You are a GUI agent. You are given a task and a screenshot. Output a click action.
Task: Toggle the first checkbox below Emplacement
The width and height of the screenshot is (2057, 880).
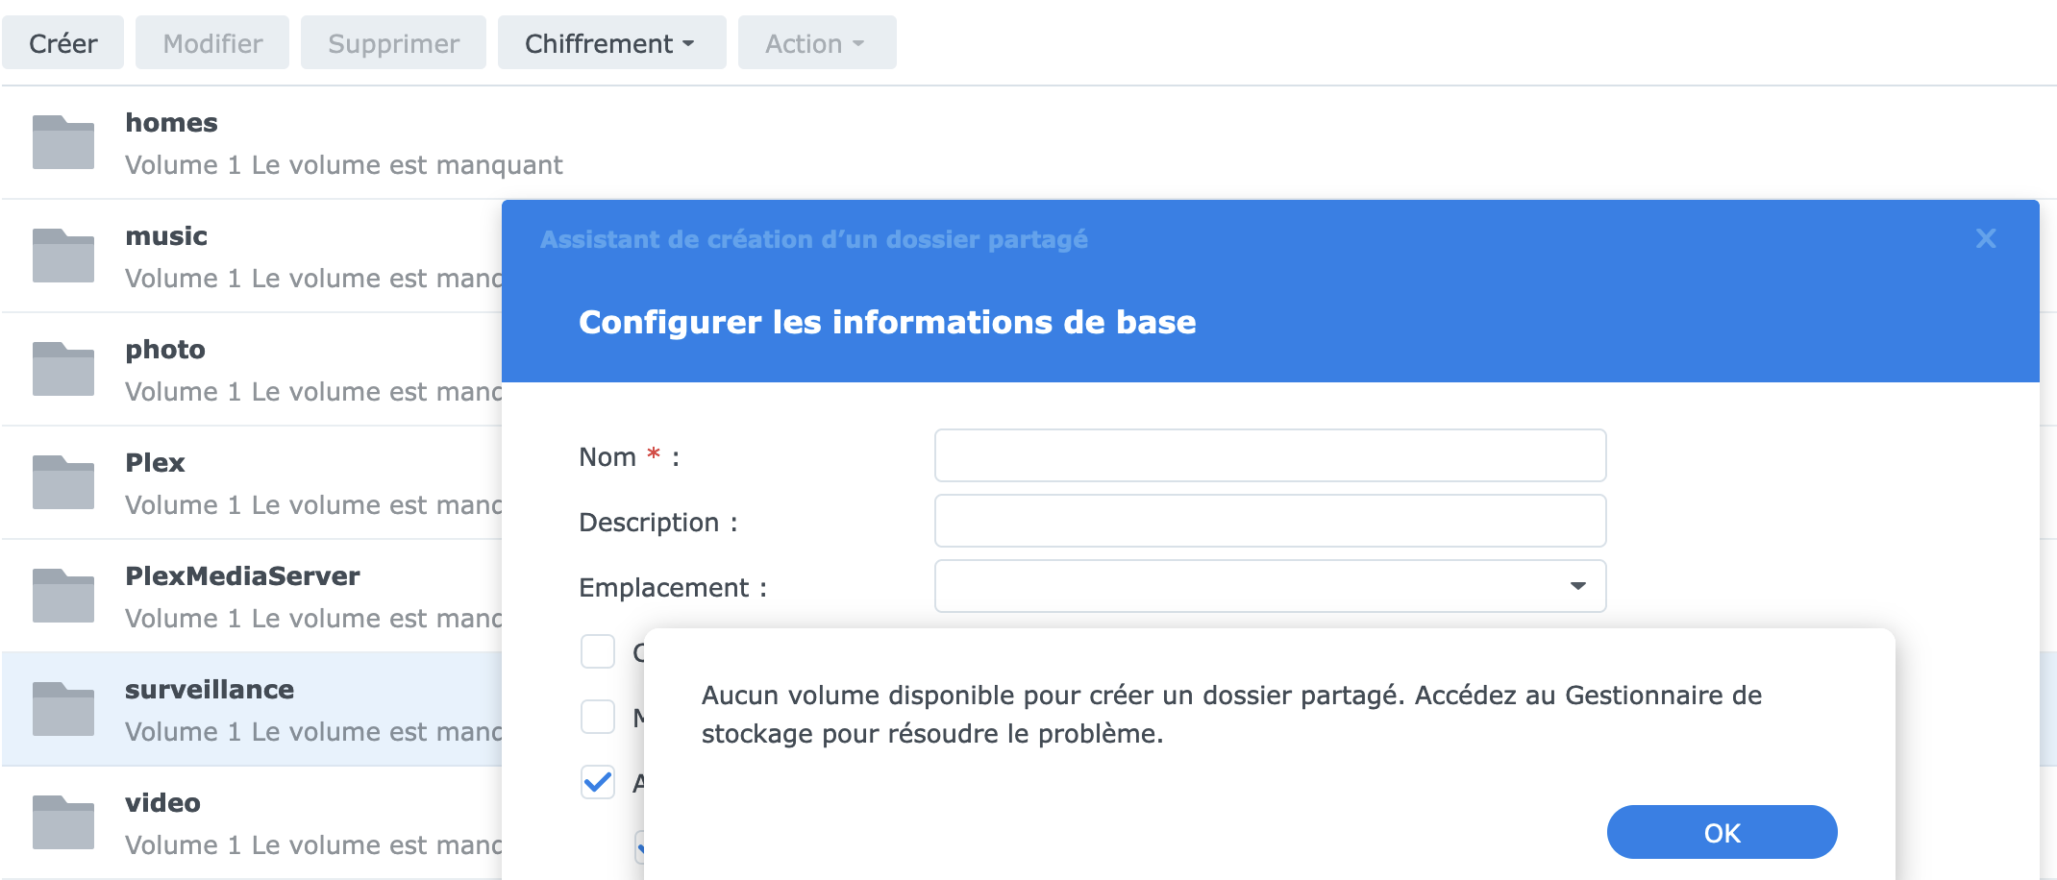tap(598, 651)
